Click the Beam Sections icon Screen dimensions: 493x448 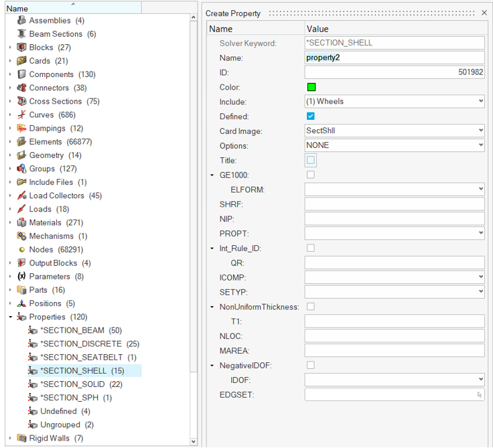pyautogui.click(x=21, y=34)
